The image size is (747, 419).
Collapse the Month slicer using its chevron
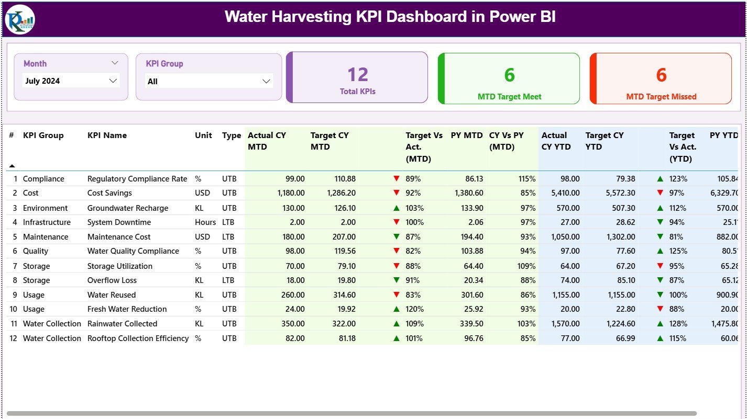tap(115, 62)
